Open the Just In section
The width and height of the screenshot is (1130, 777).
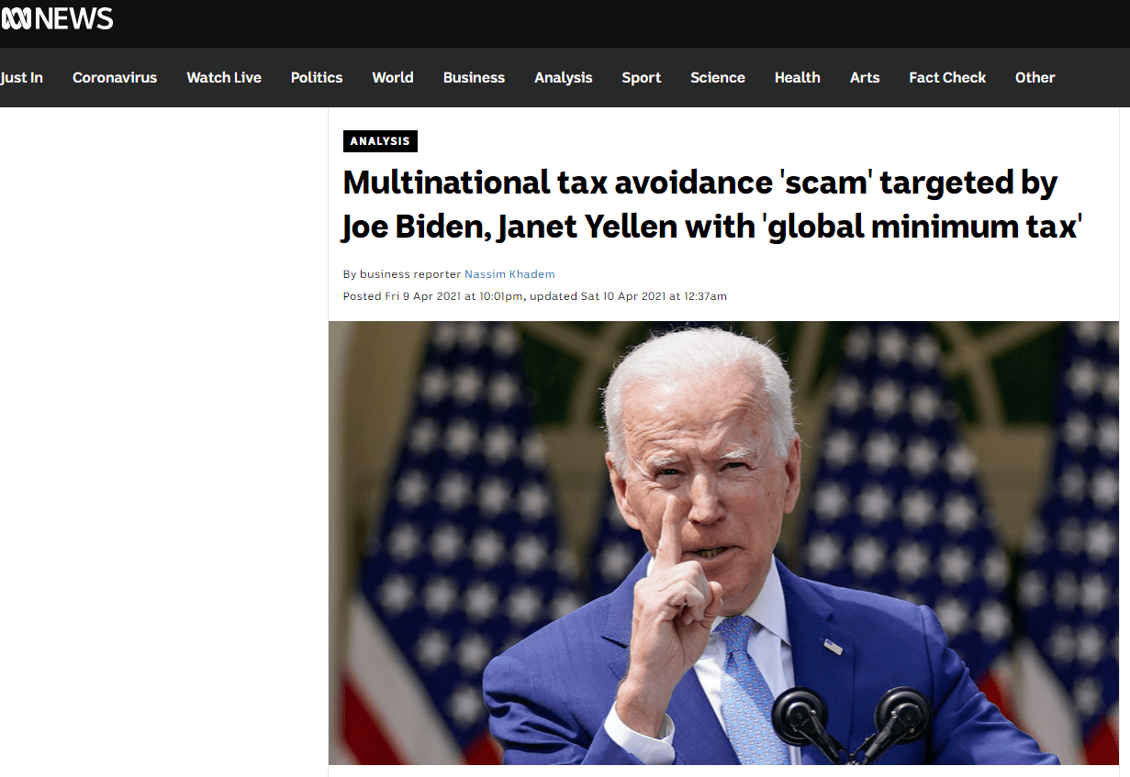pos(21,78)
